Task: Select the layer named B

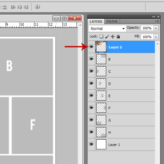Action: (109, 59)
